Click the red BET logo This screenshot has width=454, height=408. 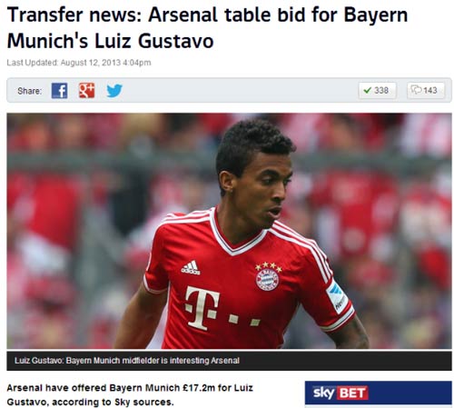click(x=352, y=393)
